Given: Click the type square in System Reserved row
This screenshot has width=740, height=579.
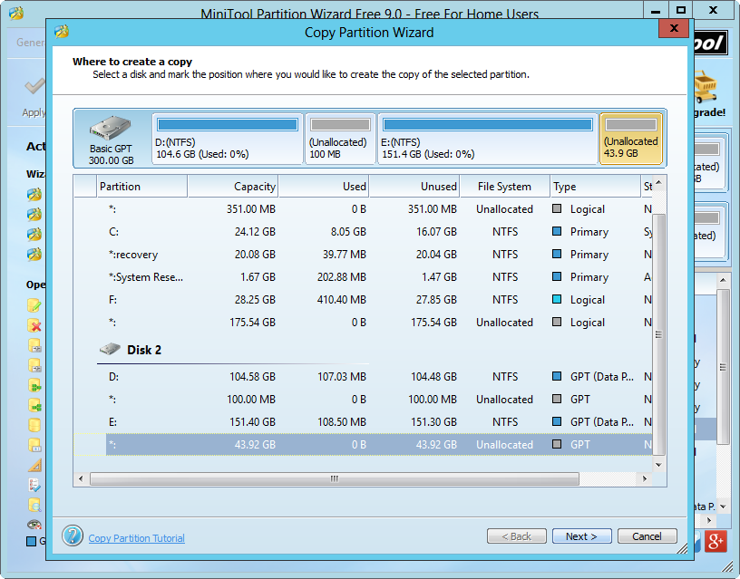Looking at the screenshot, I should [x=557, y=276].
